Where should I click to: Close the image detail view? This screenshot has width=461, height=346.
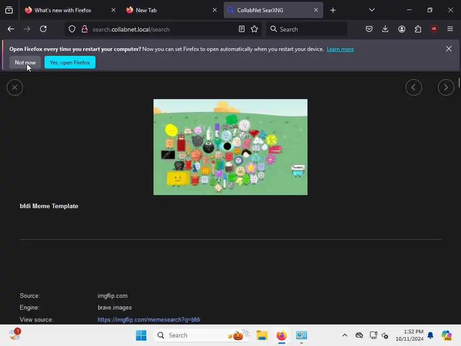pyautogui.click(x=15, y=87)
